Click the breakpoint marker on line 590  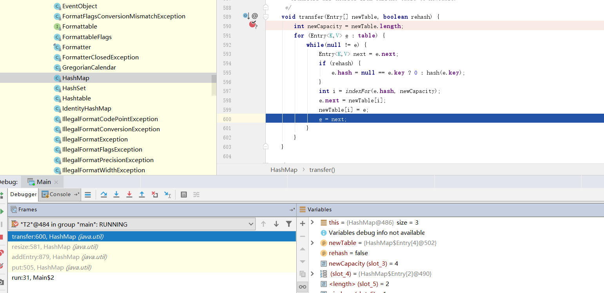click(x=253, y=25)
